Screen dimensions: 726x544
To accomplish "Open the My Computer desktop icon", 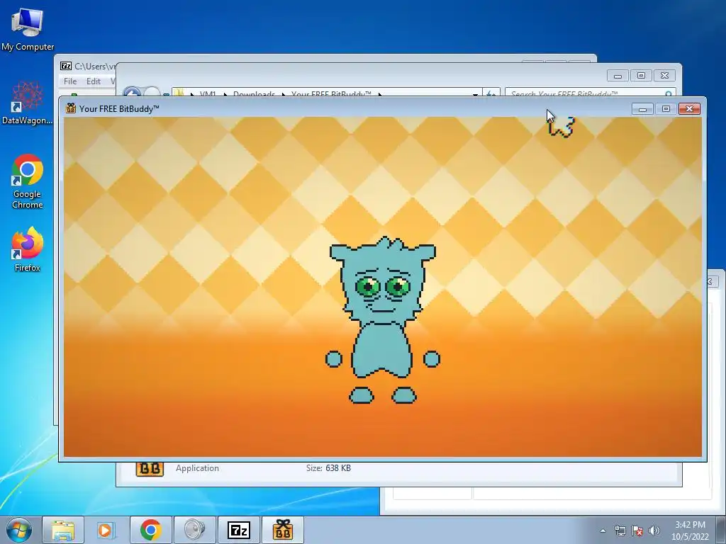I will [27, 28].
